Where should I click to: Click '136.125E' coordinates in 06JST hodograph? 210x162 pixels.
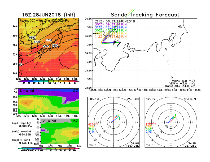(x=132, y=146)
